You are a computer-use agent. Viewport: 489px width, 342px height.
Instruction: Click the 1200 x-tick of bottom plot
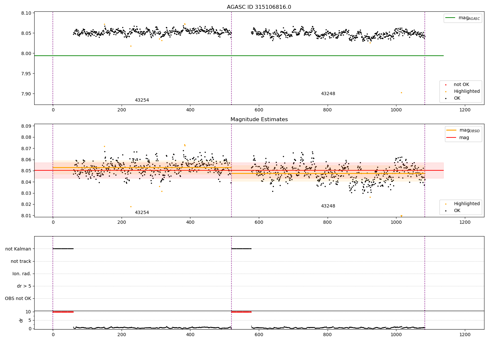point(465,334)
